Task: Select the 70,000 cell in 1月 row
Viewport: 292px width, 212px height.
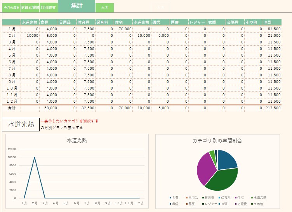Action: [123, 29]
